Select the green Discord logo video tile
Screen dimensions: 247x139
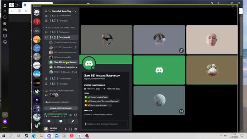pyautogui.click(x=159, y=70)
